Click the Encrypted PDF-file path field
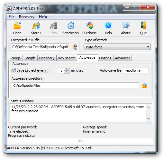 (40, 47)
